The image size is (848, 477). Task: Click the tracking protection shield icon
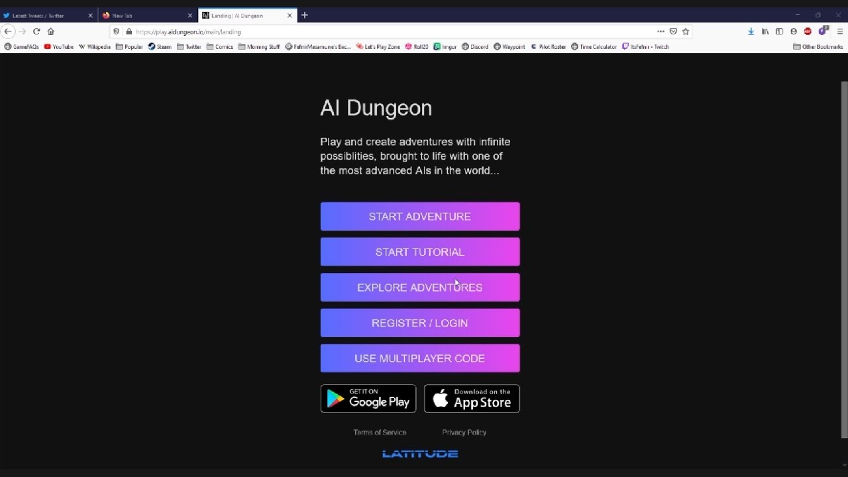coord(117,31)
